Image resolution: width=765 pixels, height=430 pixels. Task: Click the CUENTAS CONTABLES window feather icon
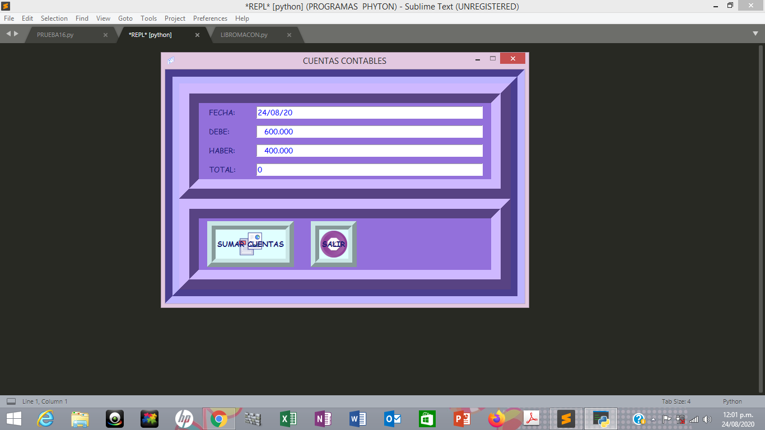click(x=171, y=60)
